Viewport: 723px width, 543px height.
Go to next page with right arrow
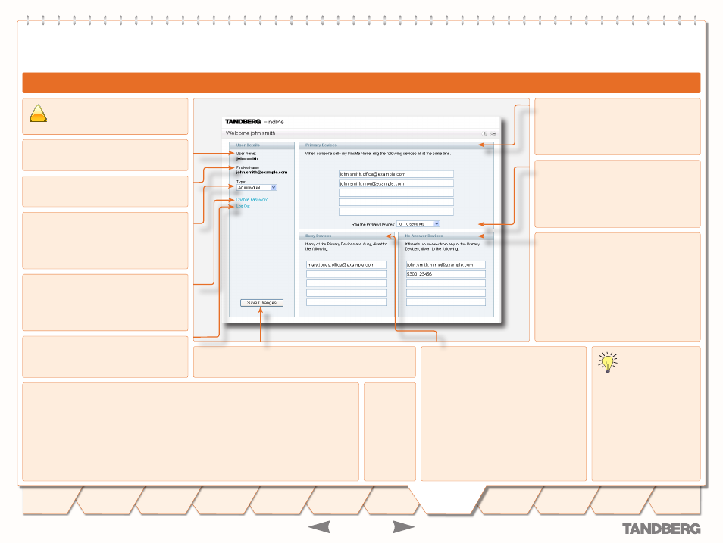(403, 527)
